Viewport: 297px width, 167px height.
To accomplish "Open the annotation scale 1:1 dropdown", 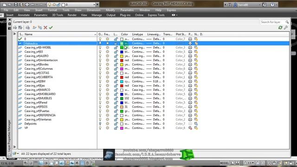I will click(x=253, y=163).
